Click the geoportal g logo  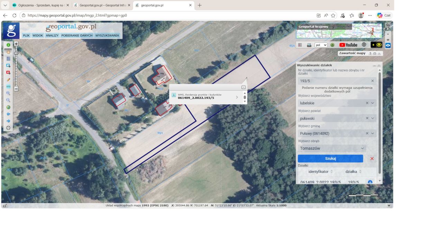click(x=11, y=31)
